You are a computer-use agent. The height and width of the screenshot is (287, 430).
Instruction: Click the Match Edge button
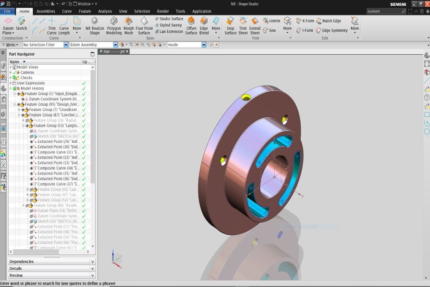tap(329, 21)
